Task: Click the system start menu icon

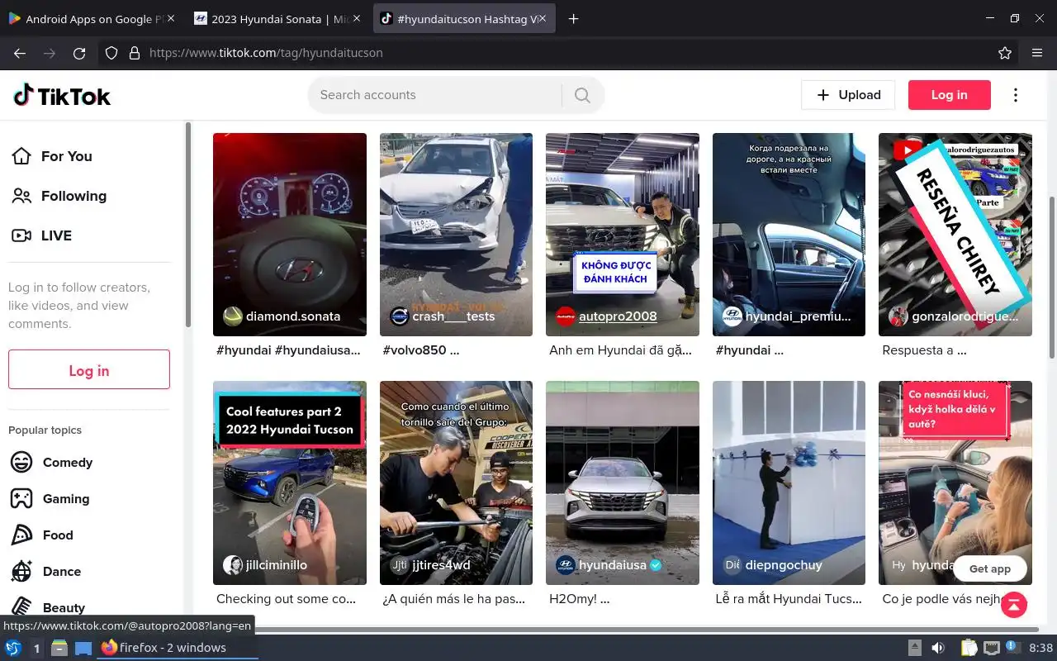Action: (13, 648)
